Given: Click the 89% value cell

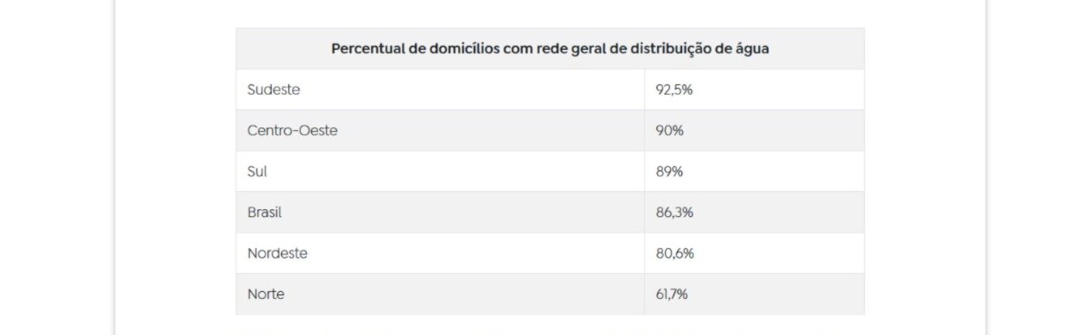Looking at the screenshot, I should click(x=755, y=171).
